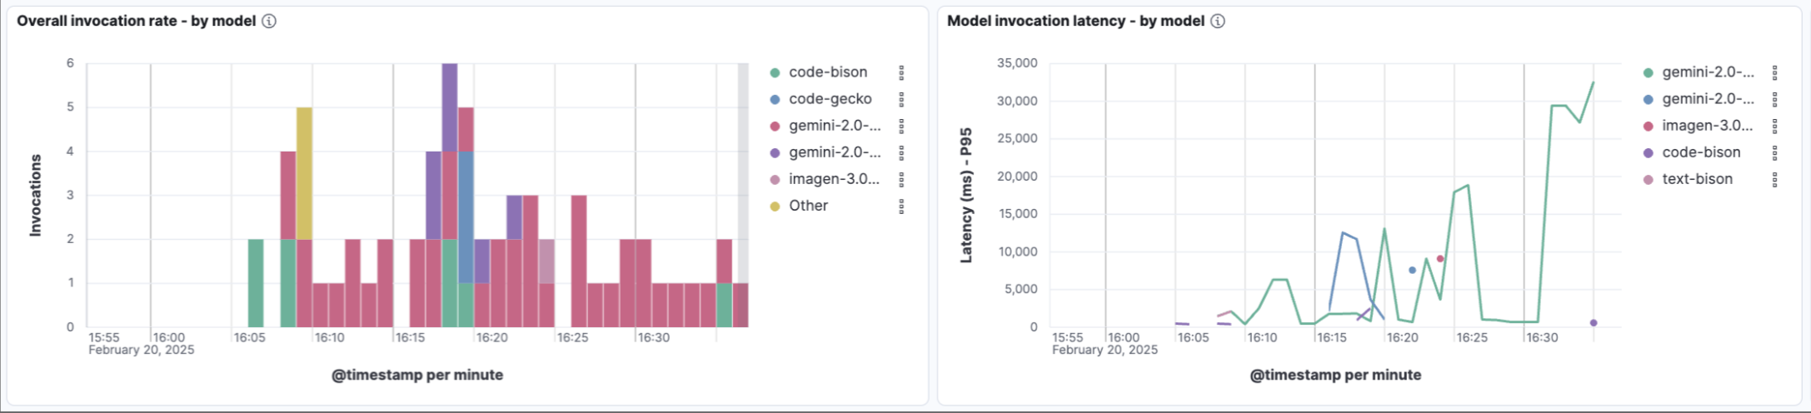
Task: Expand options for green gemini-2.0 latency legend entry
Action: [1774, 73]
